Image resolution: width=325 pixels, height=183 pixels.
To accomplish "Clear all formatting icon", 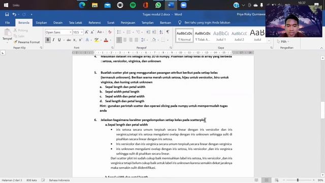I will [x=110, y=32].
